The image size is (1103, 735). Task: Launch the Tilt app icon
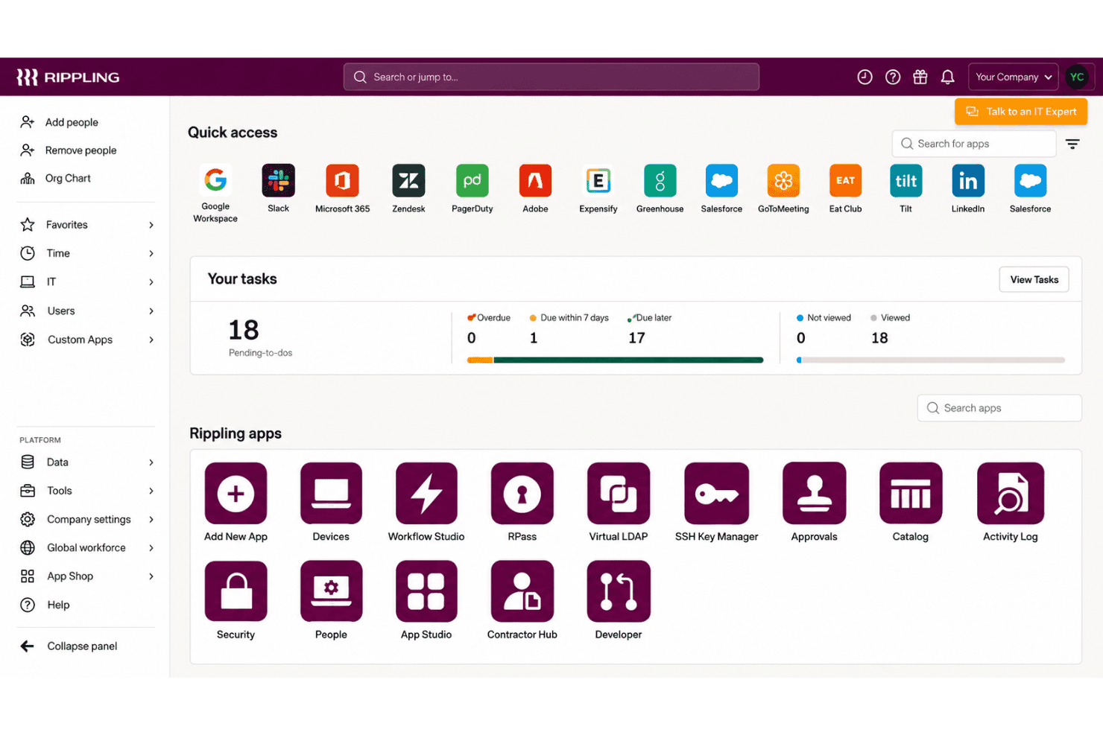point(906,180)
